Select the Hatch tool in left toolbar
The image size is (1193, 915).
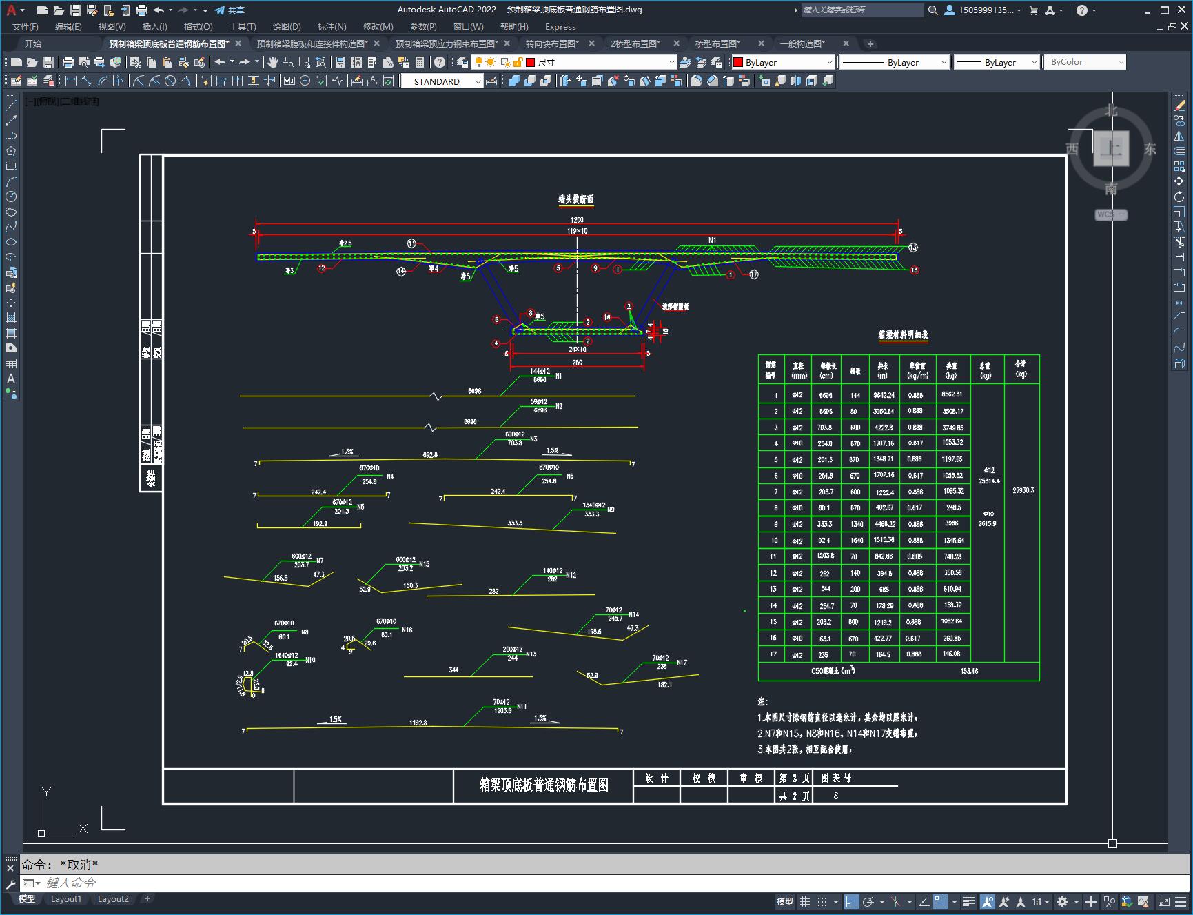tap(11, 318)
